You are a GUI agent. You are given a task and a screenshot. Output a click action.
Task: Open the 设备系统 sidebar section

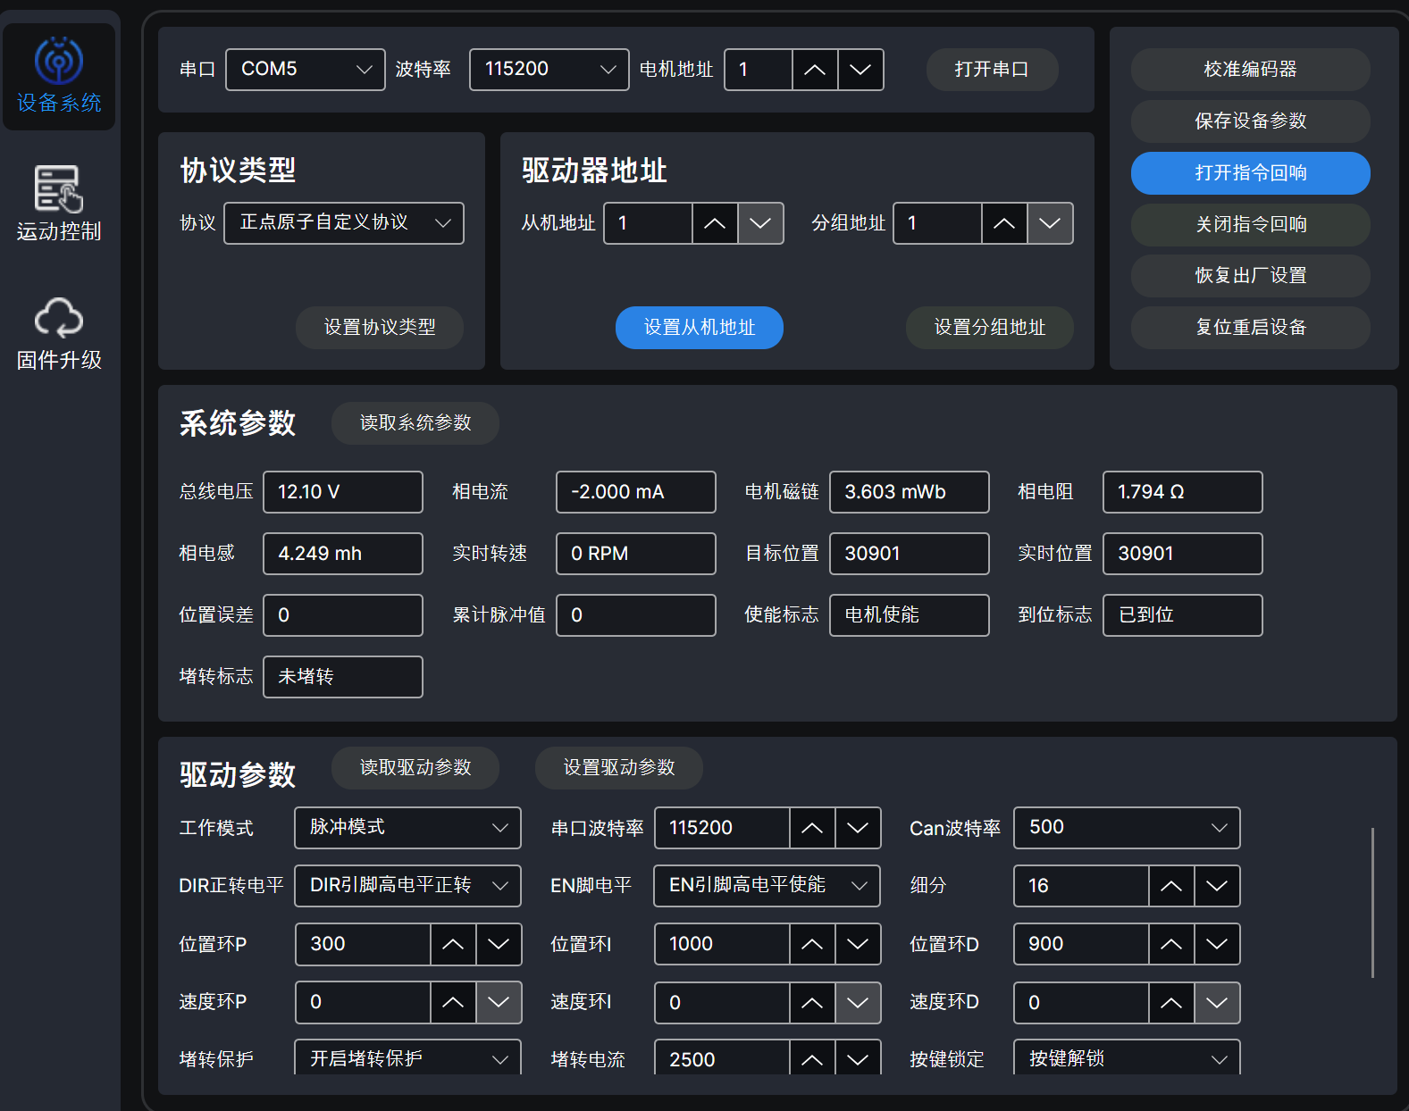point(59,77)
